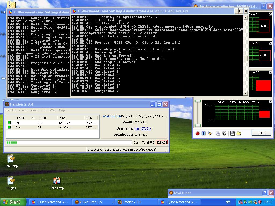Open the Windows Start menu
This screenshot has width=275, height=206.
(13, 202)
